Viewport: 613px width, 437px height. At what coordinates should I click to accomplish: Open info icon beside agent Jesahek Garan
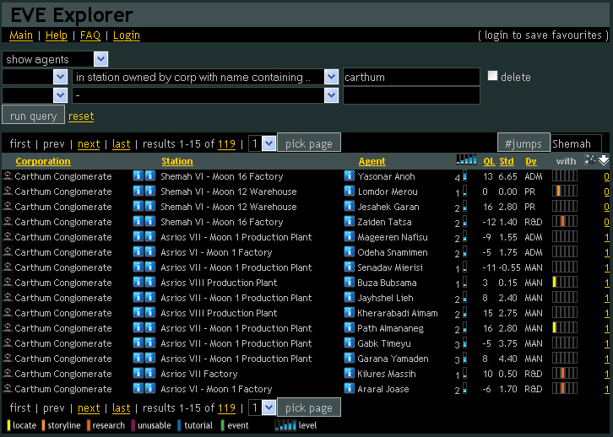[349, 206]
